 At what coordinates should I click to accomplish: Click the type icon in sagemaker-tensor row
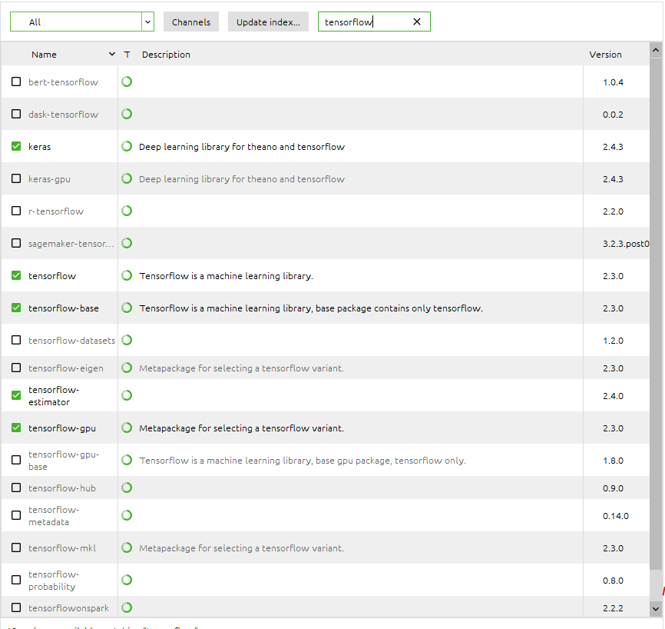coord(127,243)
